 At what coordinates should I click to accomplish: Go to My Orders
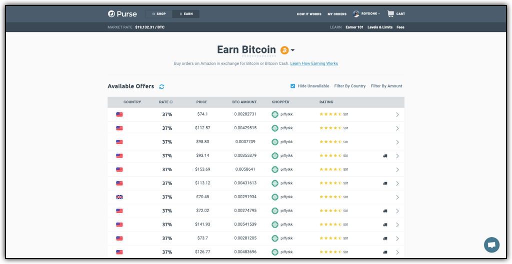click(x=337, y=14)
